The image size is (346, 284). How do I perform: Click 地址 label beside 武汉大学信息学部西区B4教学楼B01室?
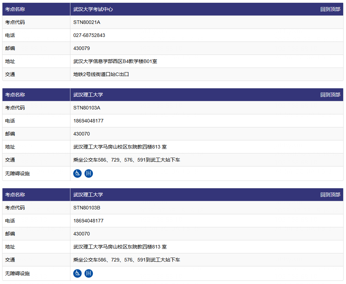(x=10, y=61)
